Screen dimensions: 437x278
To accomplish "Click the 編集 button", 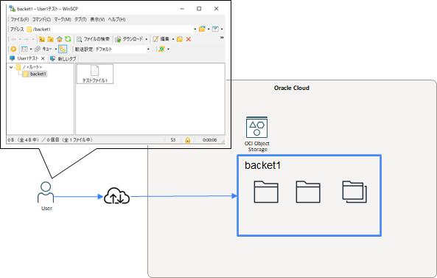I will (x=161, y=39).
